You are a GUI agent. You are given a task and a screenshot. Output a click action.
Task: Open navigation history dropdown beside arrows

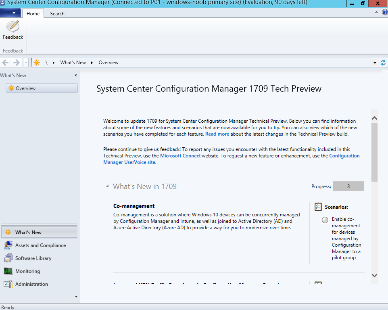(26, 63)
